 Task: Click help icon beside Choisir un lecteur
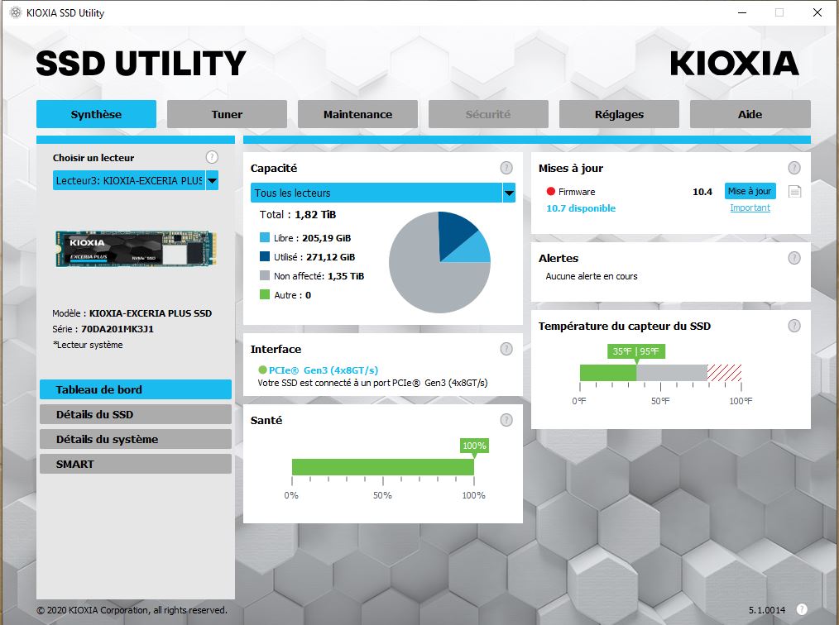tap(212, 157)
